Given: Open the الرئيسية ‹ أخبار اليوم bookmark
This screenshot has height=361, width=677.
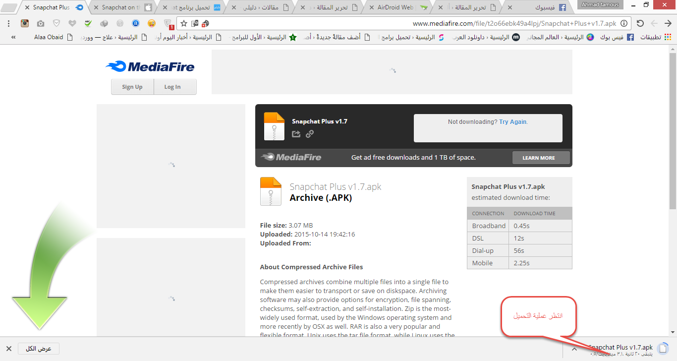Looking at the screenshot, I should pos(187,37).
